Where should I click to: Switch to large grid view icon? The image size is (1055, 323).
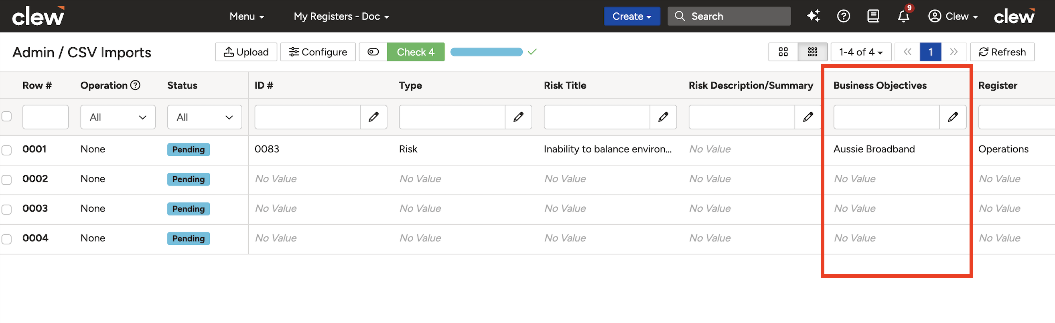point(783,52)
